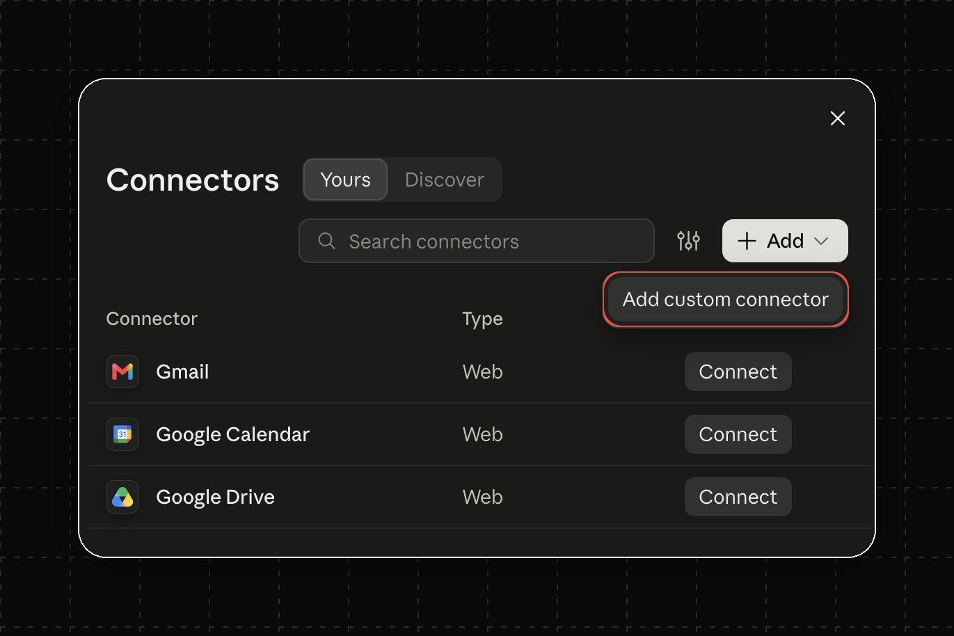This screenshot has height=636, width=954.
Task: Click the Connector column header
Action: coord(152,319)
